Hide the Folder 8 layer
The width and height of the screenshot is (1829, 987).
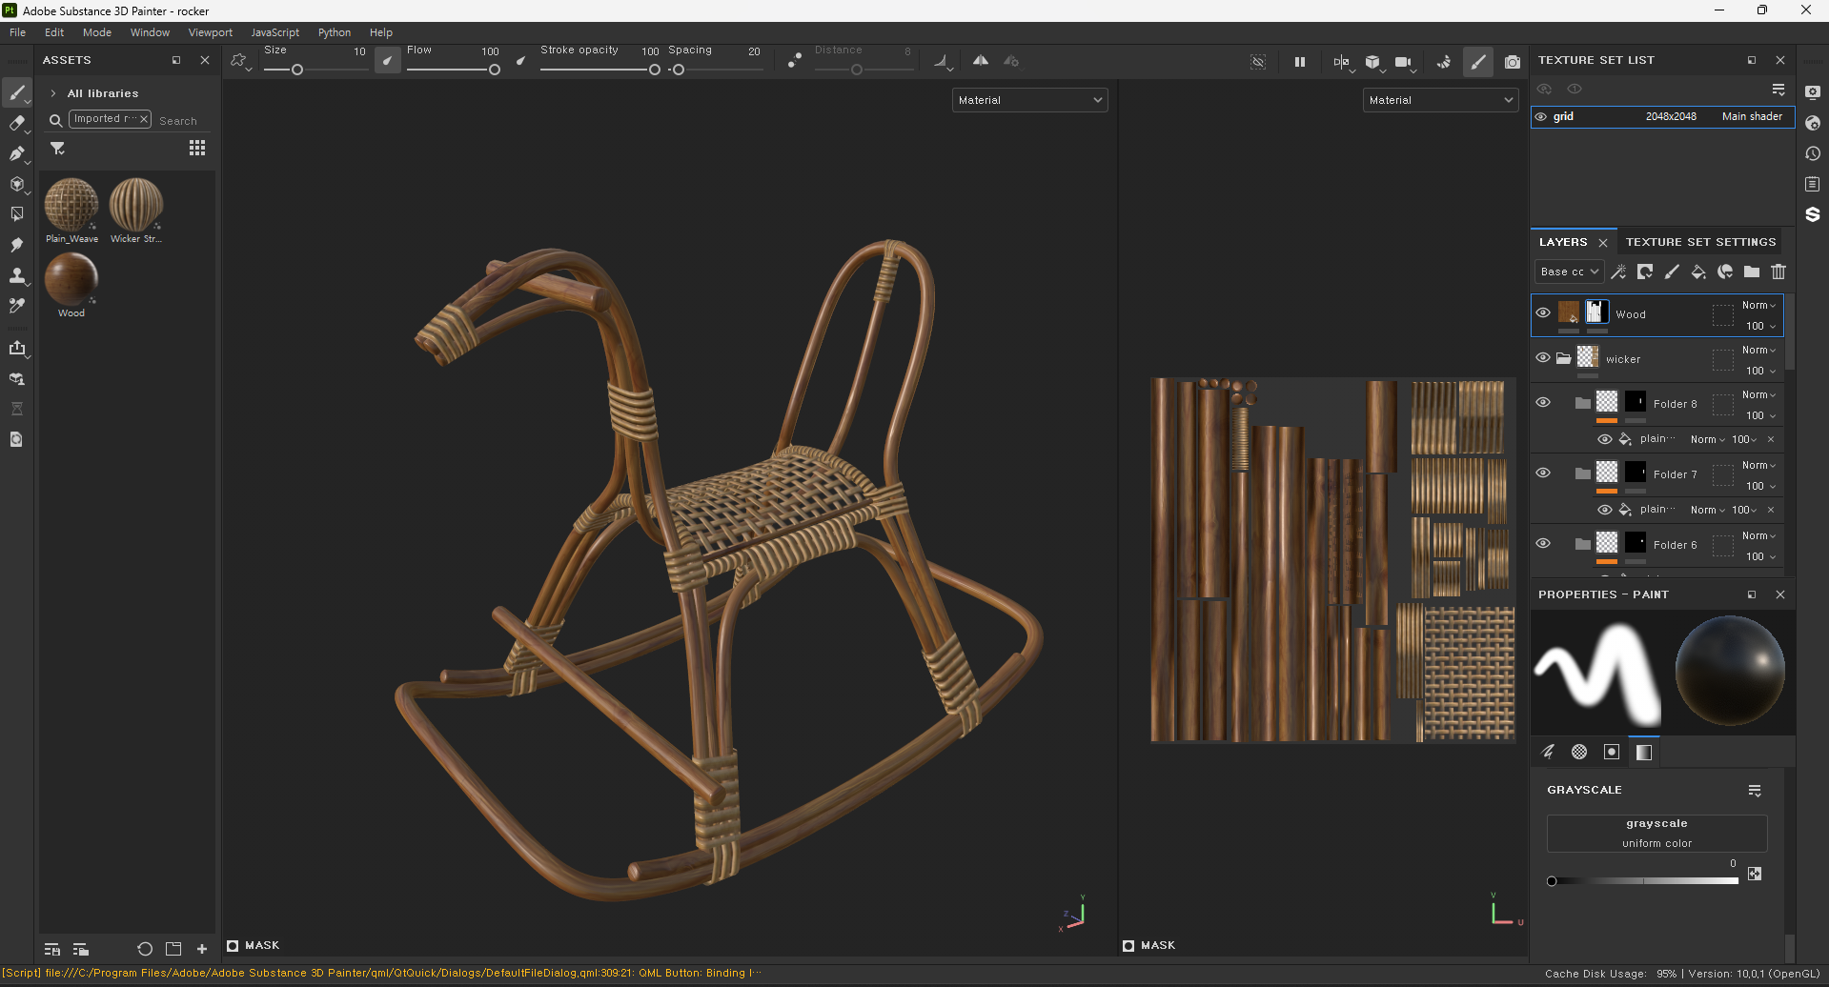[1543, 402]
